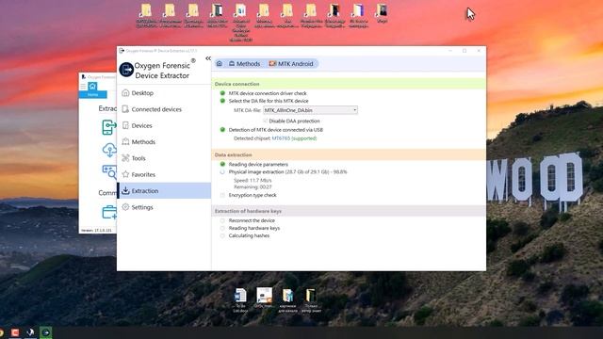This screenshot has width=603, height=339.
Task: Open the MTK DA-file dropdown
Action: click(x=310, y=110)
